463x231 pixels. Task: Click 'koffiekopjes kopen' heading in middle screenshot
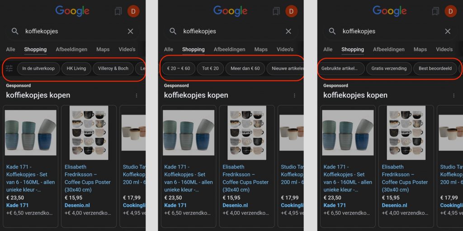click(x=196, y=95)
